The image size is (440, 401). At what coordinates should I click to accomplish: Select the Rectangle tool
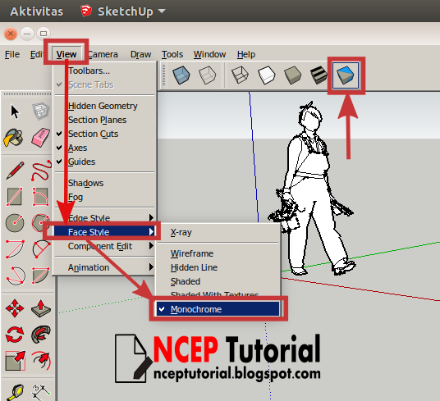tap(14, 197)
